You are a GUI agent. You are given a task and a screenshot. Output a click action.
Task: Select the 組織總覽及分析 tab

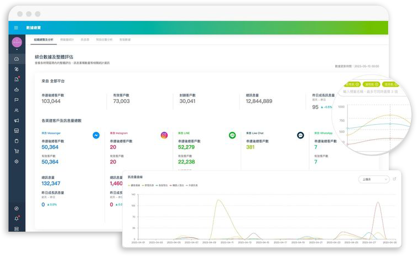(44, 40)
